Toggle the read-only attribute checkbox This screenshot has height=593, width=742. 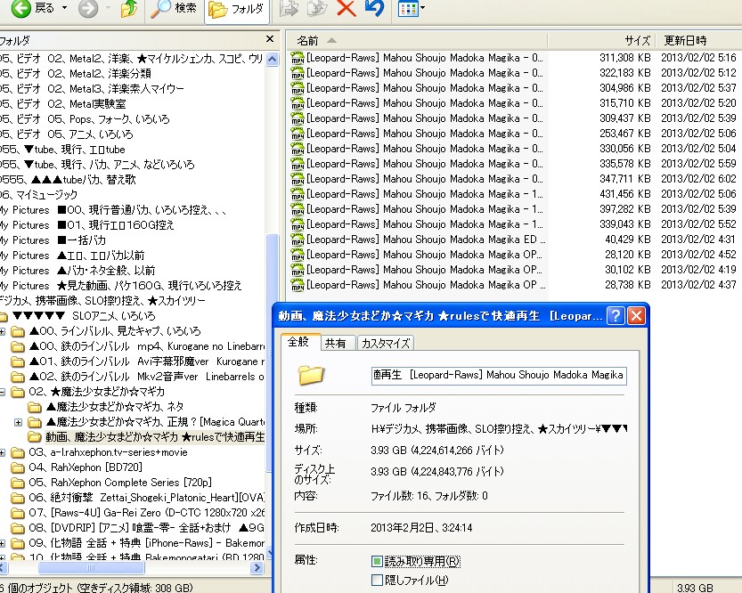click(377, 561)
